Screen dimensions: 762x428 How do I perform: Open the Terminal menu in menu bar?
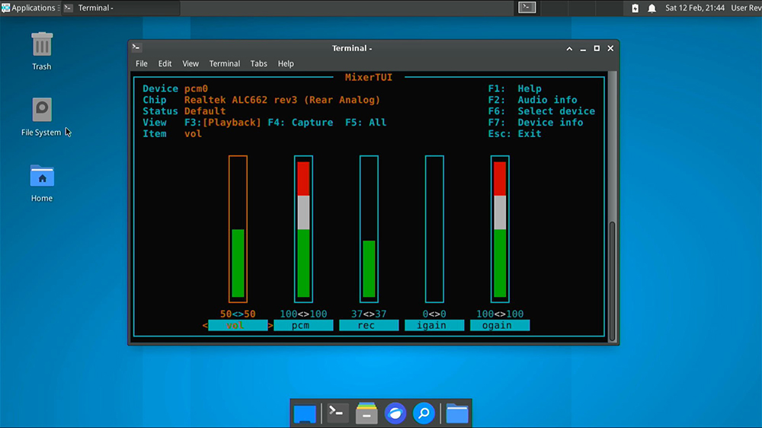[224, 64]
